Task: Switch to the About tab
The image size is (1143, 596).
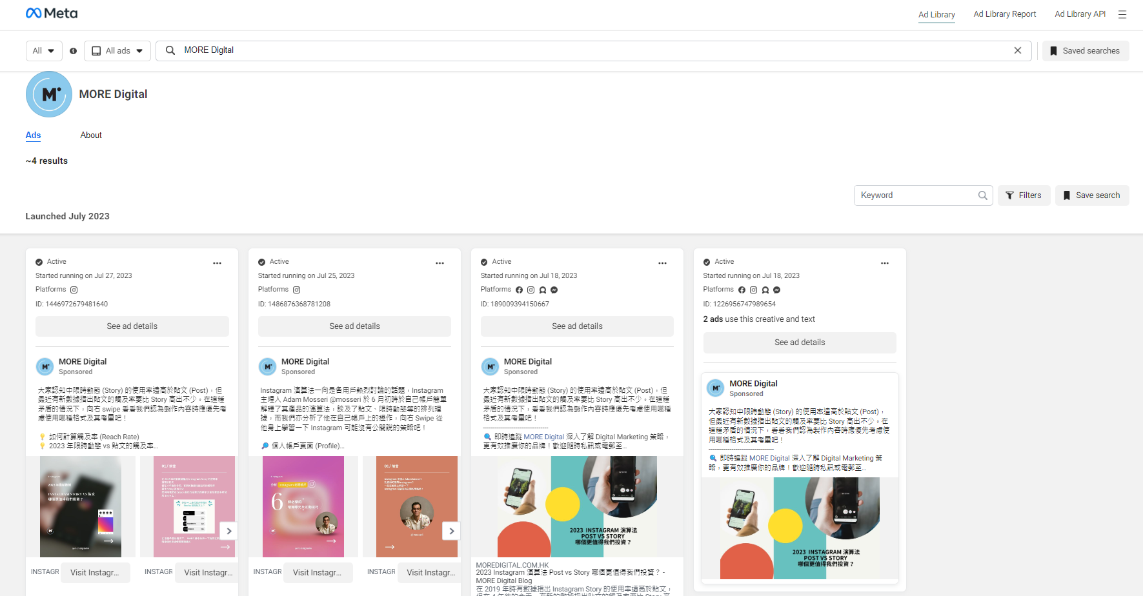Action: [91, 135]
